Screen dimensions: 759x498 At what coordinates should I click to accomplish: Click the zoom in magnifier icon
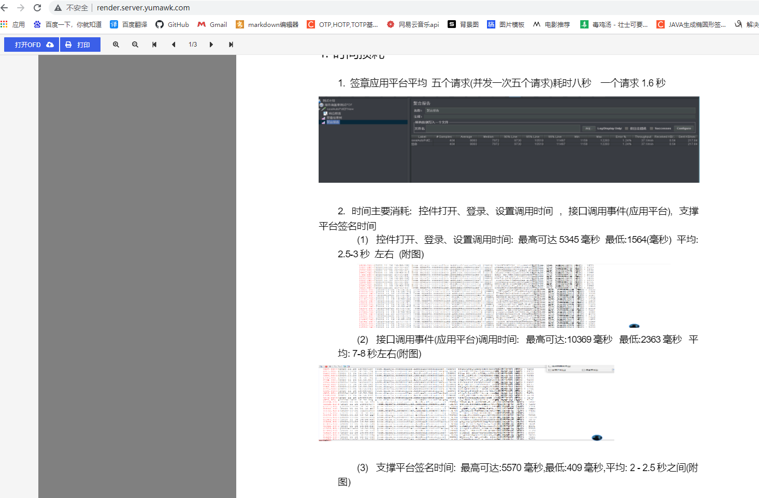click(x=116, y=45)
